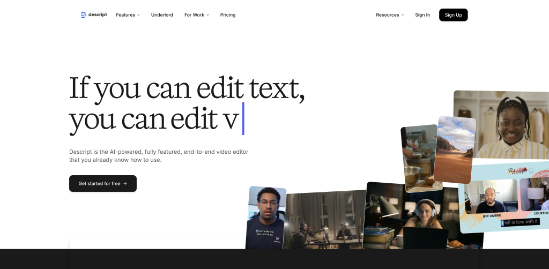This screenshot has height=269, width=549.
Task: Select the desert landscape video thumbnail
Action: click(x=455, y=150)
